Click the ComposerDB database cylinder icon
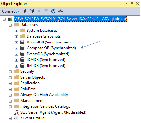141x123 pixels. point(22,48)
